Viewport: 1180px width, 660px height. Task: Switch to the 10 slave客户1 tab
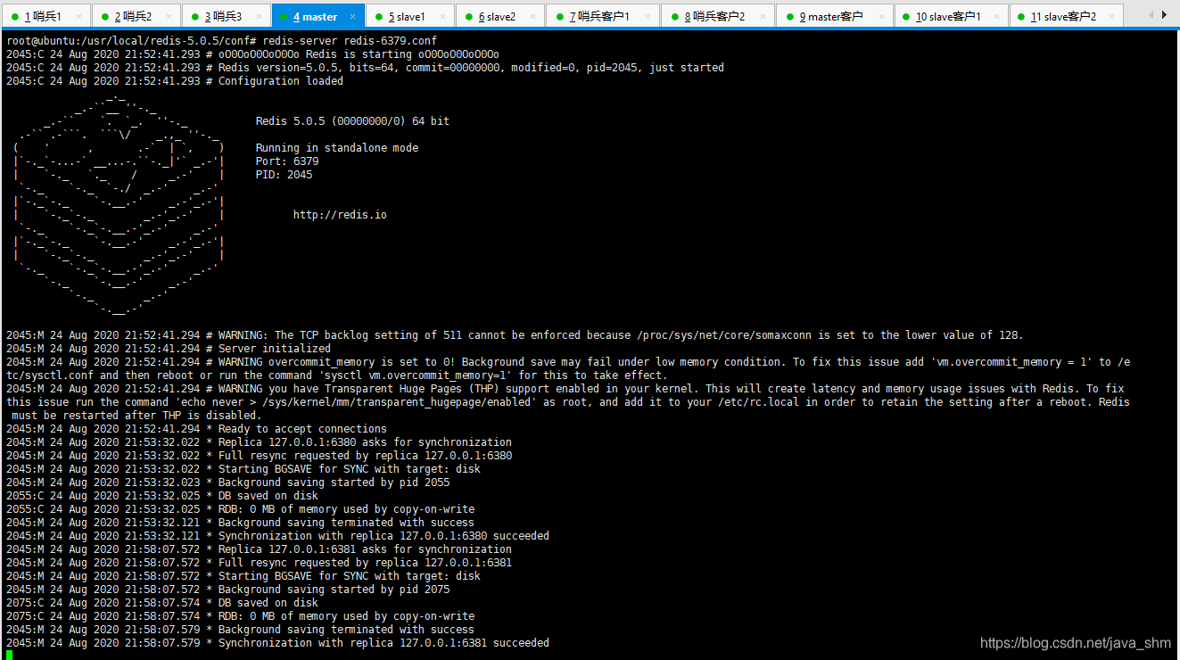click(x=951, y=16)
